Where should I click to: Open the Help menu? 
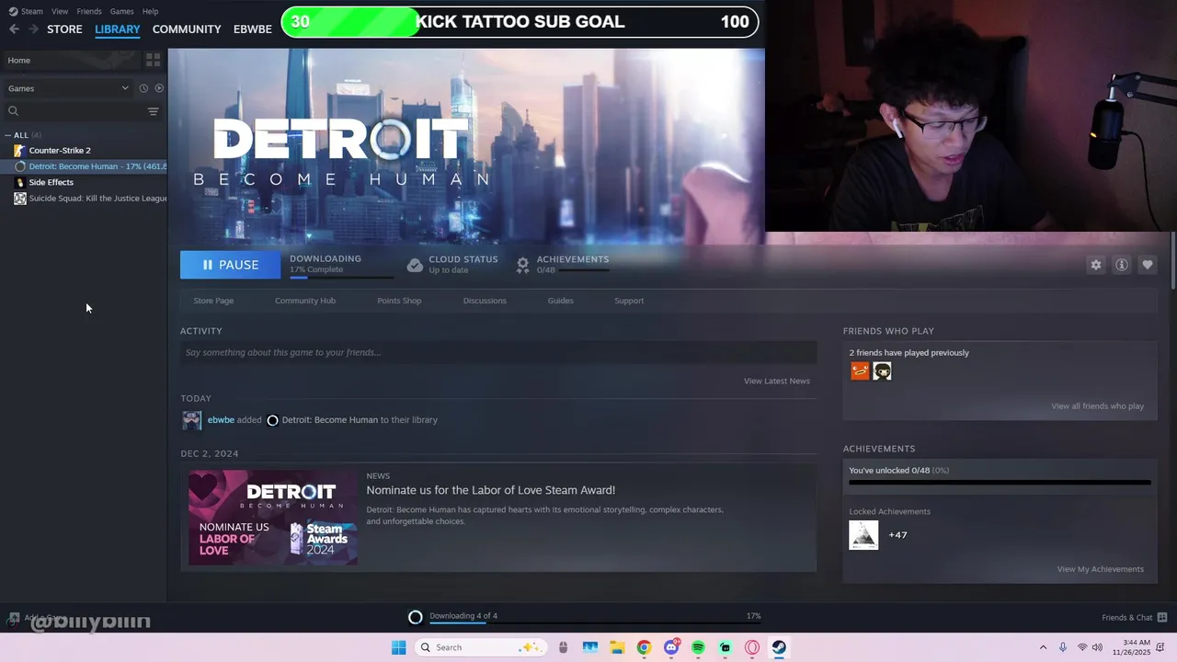(150, 11)
